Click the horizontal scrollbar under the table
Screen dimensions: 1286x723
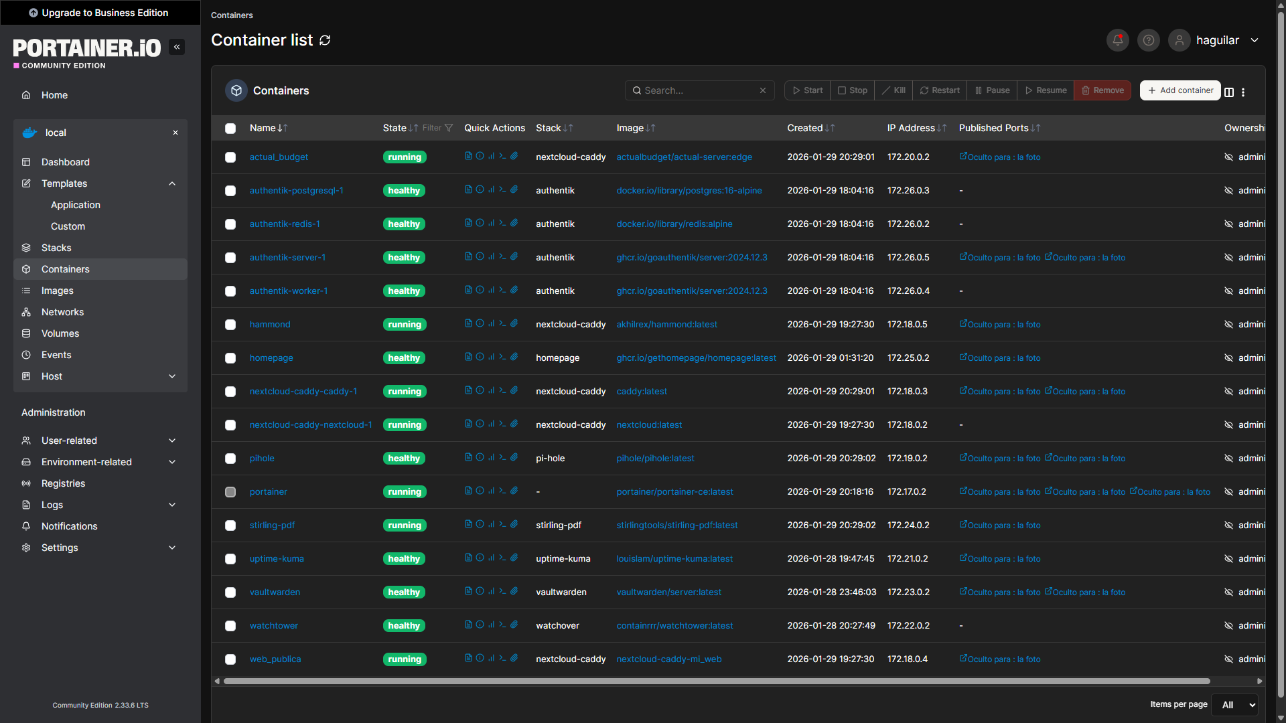[717, 681]
